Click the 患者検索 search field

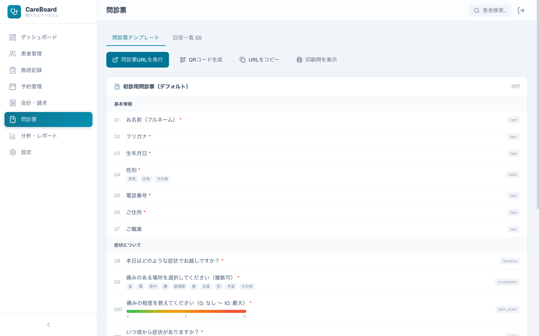pyautogui.click(x=490, y=10)
